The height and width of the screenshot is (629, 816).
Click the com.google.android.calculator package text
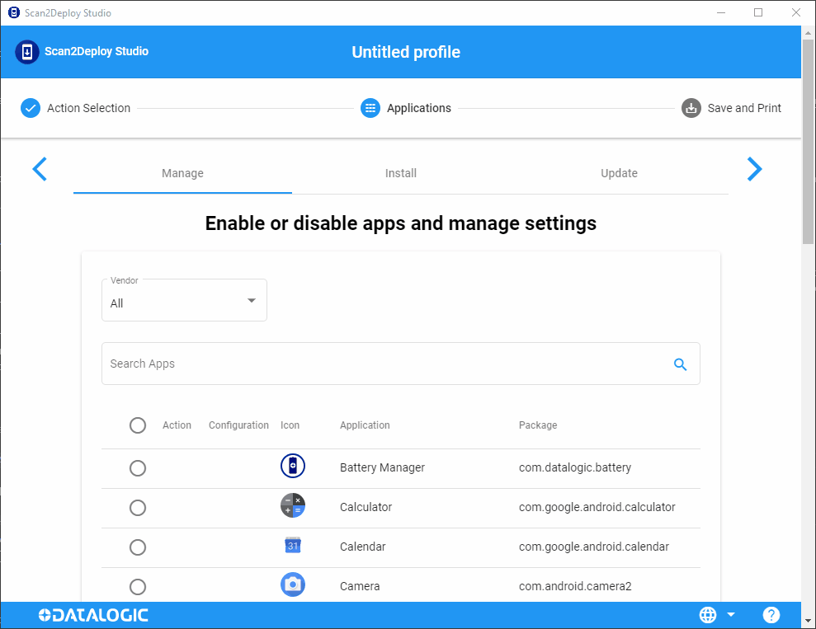coord(597,507)
